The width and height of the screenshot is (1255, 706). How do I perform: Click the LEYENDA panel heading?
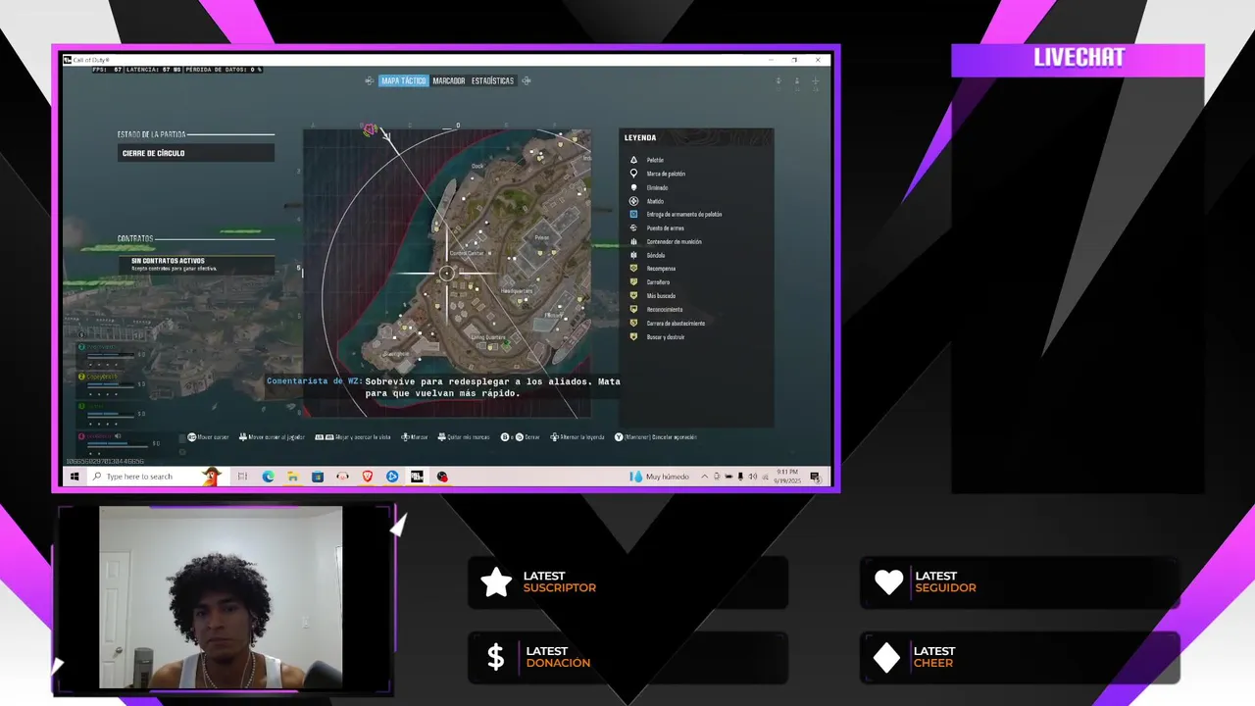click(x=640, y=137)
